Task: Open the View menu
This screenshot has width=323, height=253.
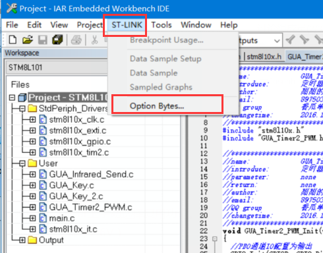Action: pyautogui.click(x=59, y=25)
